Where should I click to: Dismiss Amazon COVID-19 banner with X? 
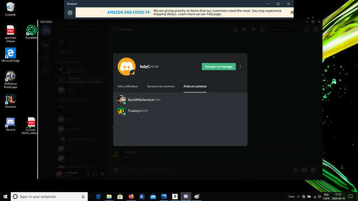pyautogui.click(x=292, y=12)
